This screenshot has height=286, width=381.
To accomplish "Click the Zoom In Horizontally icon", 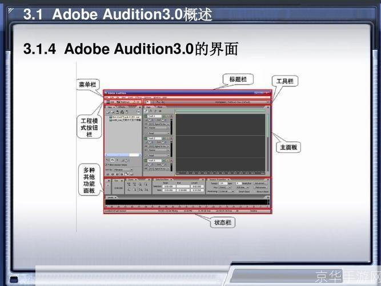I will [x=130, y=185].
